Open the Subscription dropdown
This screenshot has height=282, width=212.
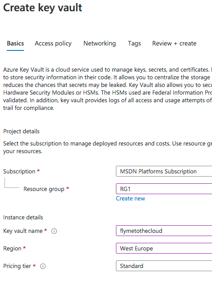[164, 171]
